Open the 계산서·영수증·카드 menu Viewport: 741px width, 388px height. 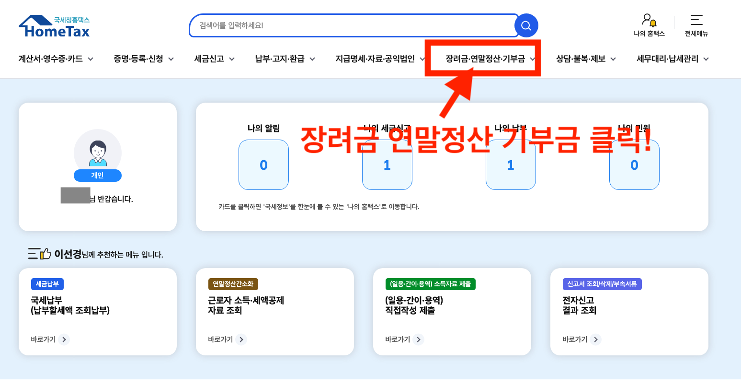point(51,59)
